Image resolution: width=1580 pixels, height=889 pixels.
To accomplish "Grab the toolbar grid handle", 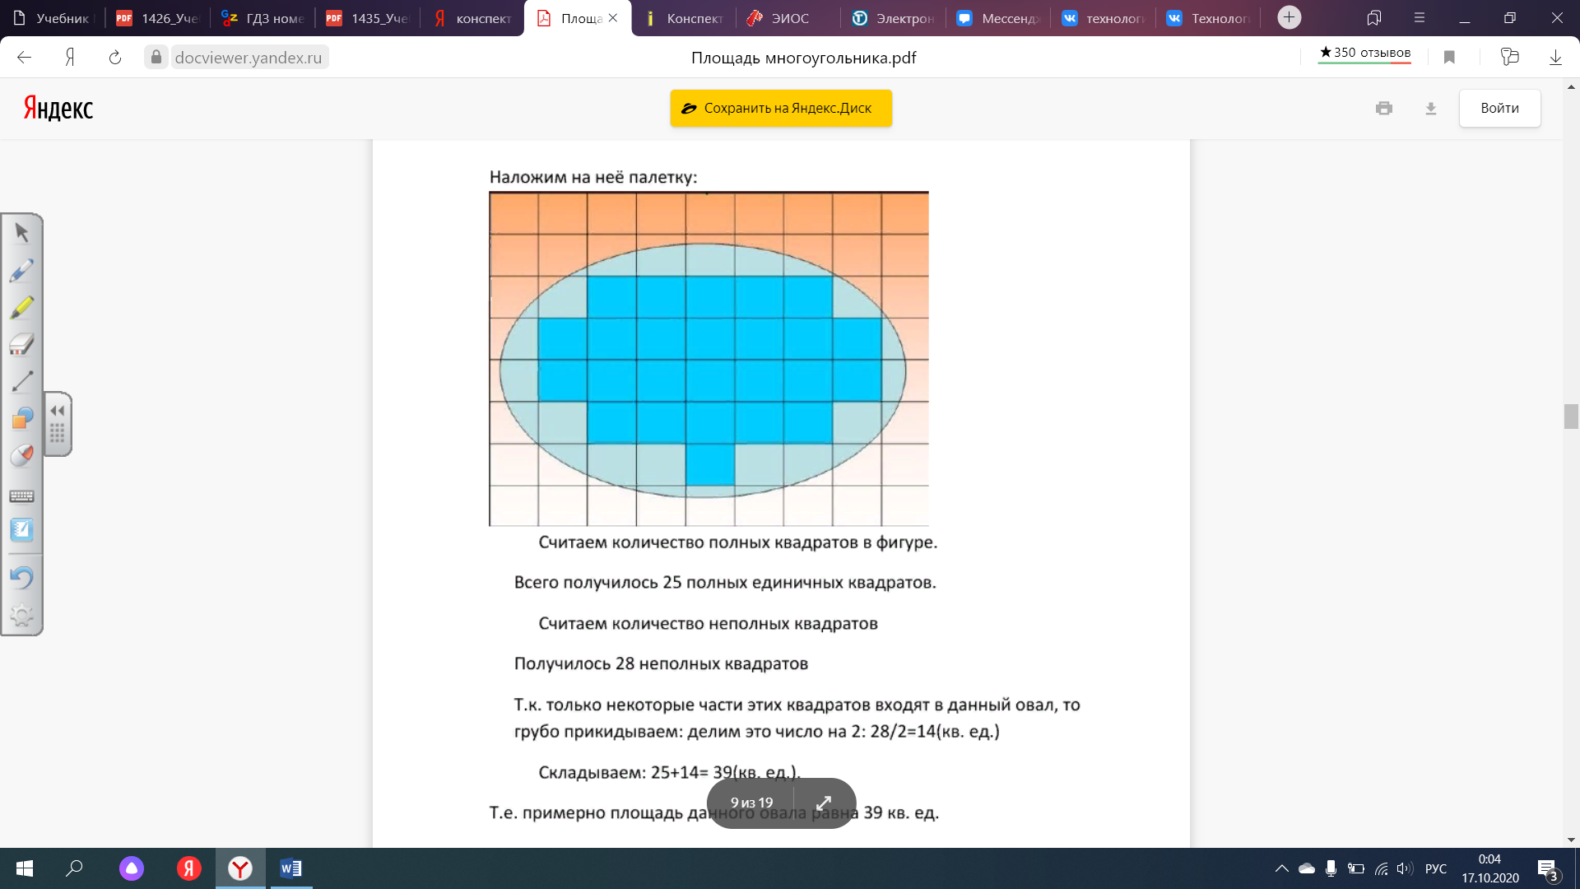I will (57, 433).
